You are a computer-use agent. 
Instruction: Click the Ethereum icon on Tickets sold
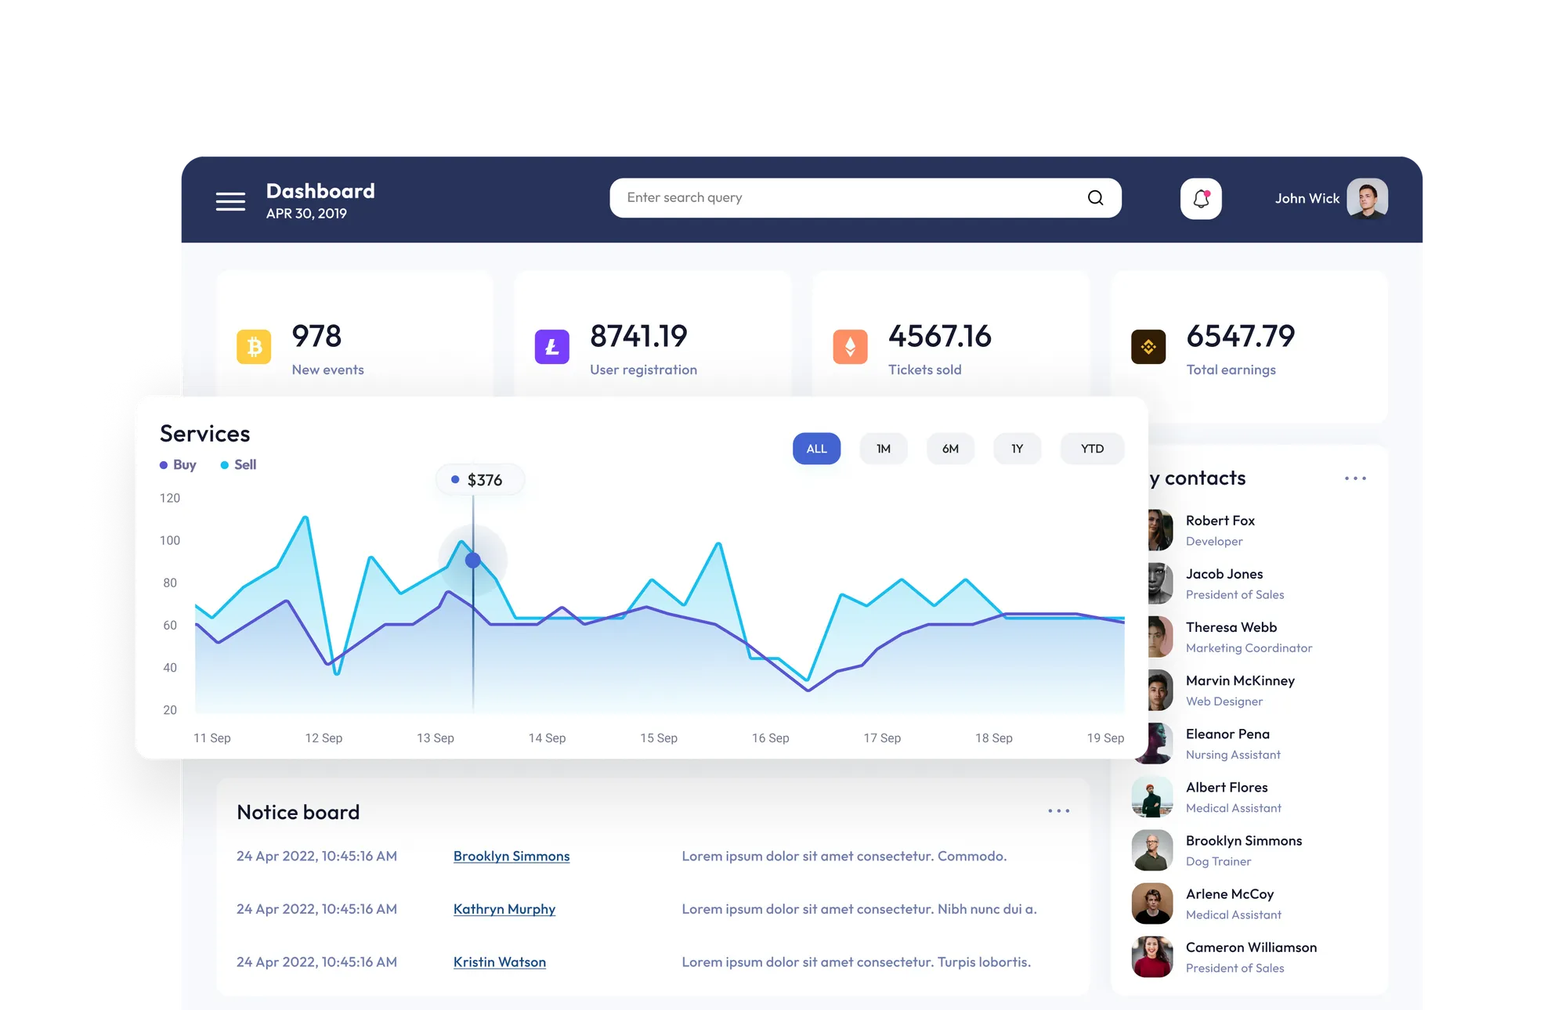[850, 347]
